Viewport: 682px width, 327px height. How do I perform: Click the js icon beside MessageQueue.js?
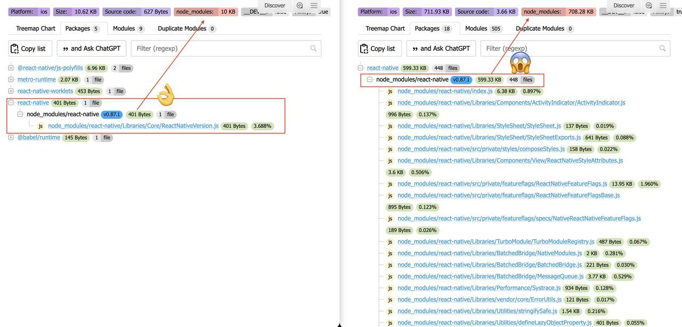tap(390, 277)
